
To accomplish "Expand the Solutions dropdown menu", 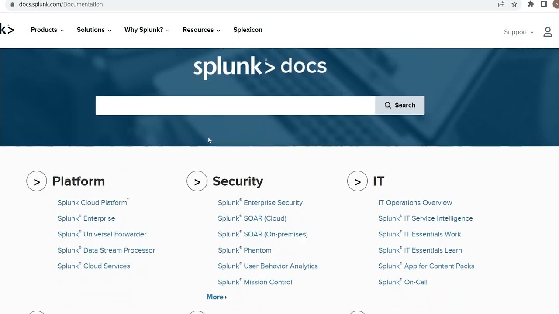I will click(x=94, y=30).
